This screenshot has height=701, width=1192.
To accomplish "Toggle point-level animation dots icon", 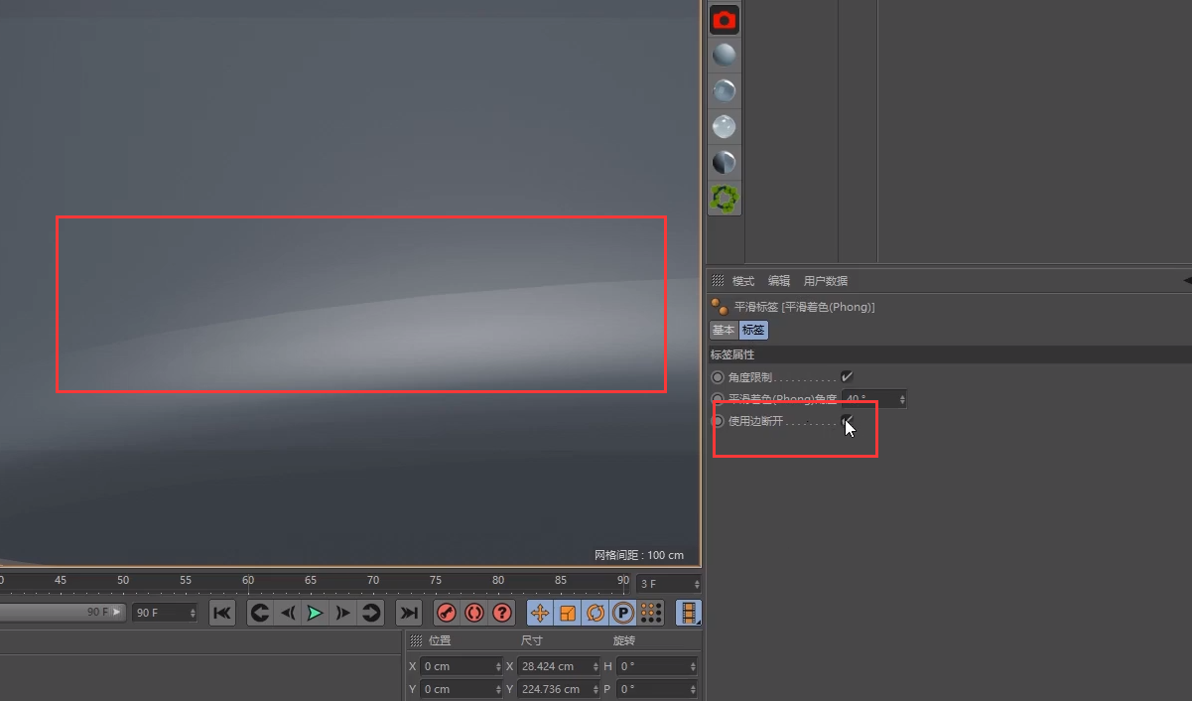I will click(x=650, y=613).
